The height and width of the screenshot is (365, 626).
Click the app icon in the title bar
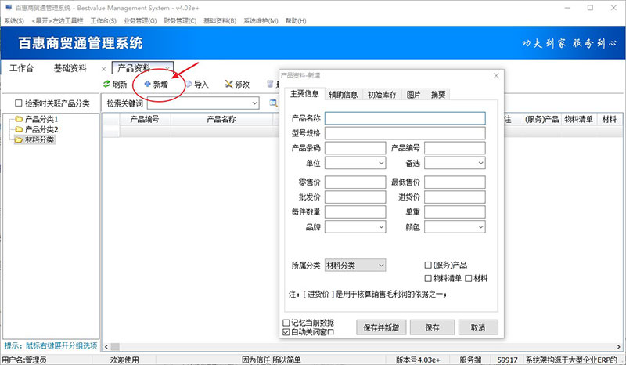tap(9, 8)
